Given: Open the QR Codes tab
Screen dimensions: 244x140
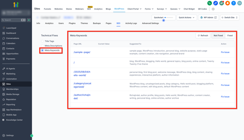Looking at the screenshot, I should click(x=202, y=9).
